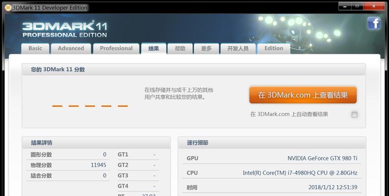Select the 时间 value 2018/1/12 12:51:39
Screen dimensions: 389x196
pyautogui.click(x=333, y=187)
